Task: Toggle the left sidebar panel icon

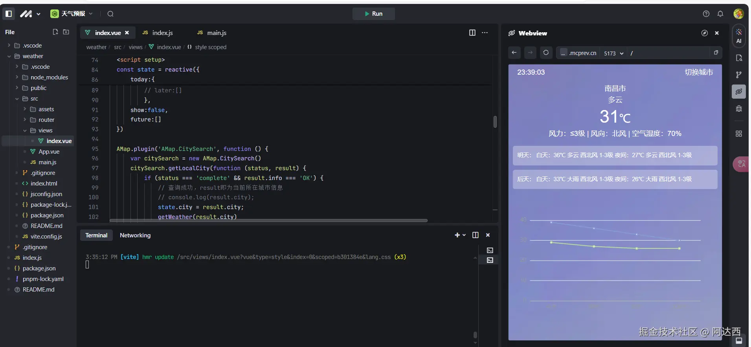Action: 9,14
